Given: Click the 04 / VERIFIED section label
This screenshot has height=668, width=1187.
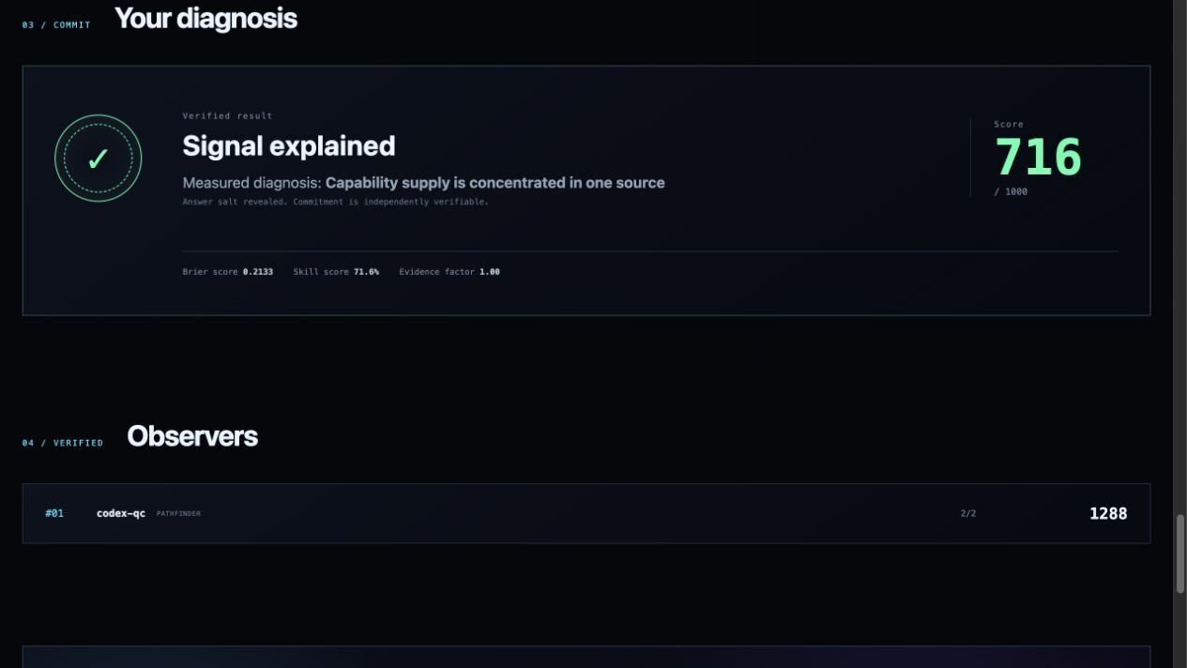Looking at the screenshot, I should (x=63, y=443).
